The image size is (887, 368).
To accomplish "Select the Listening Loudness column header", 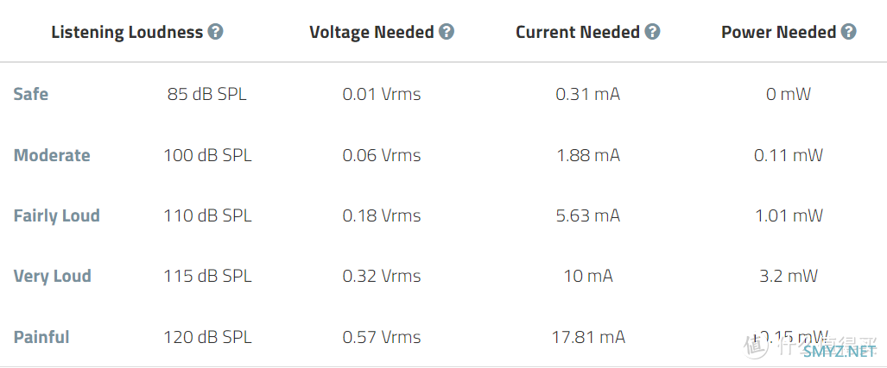I will click(127, 32).
